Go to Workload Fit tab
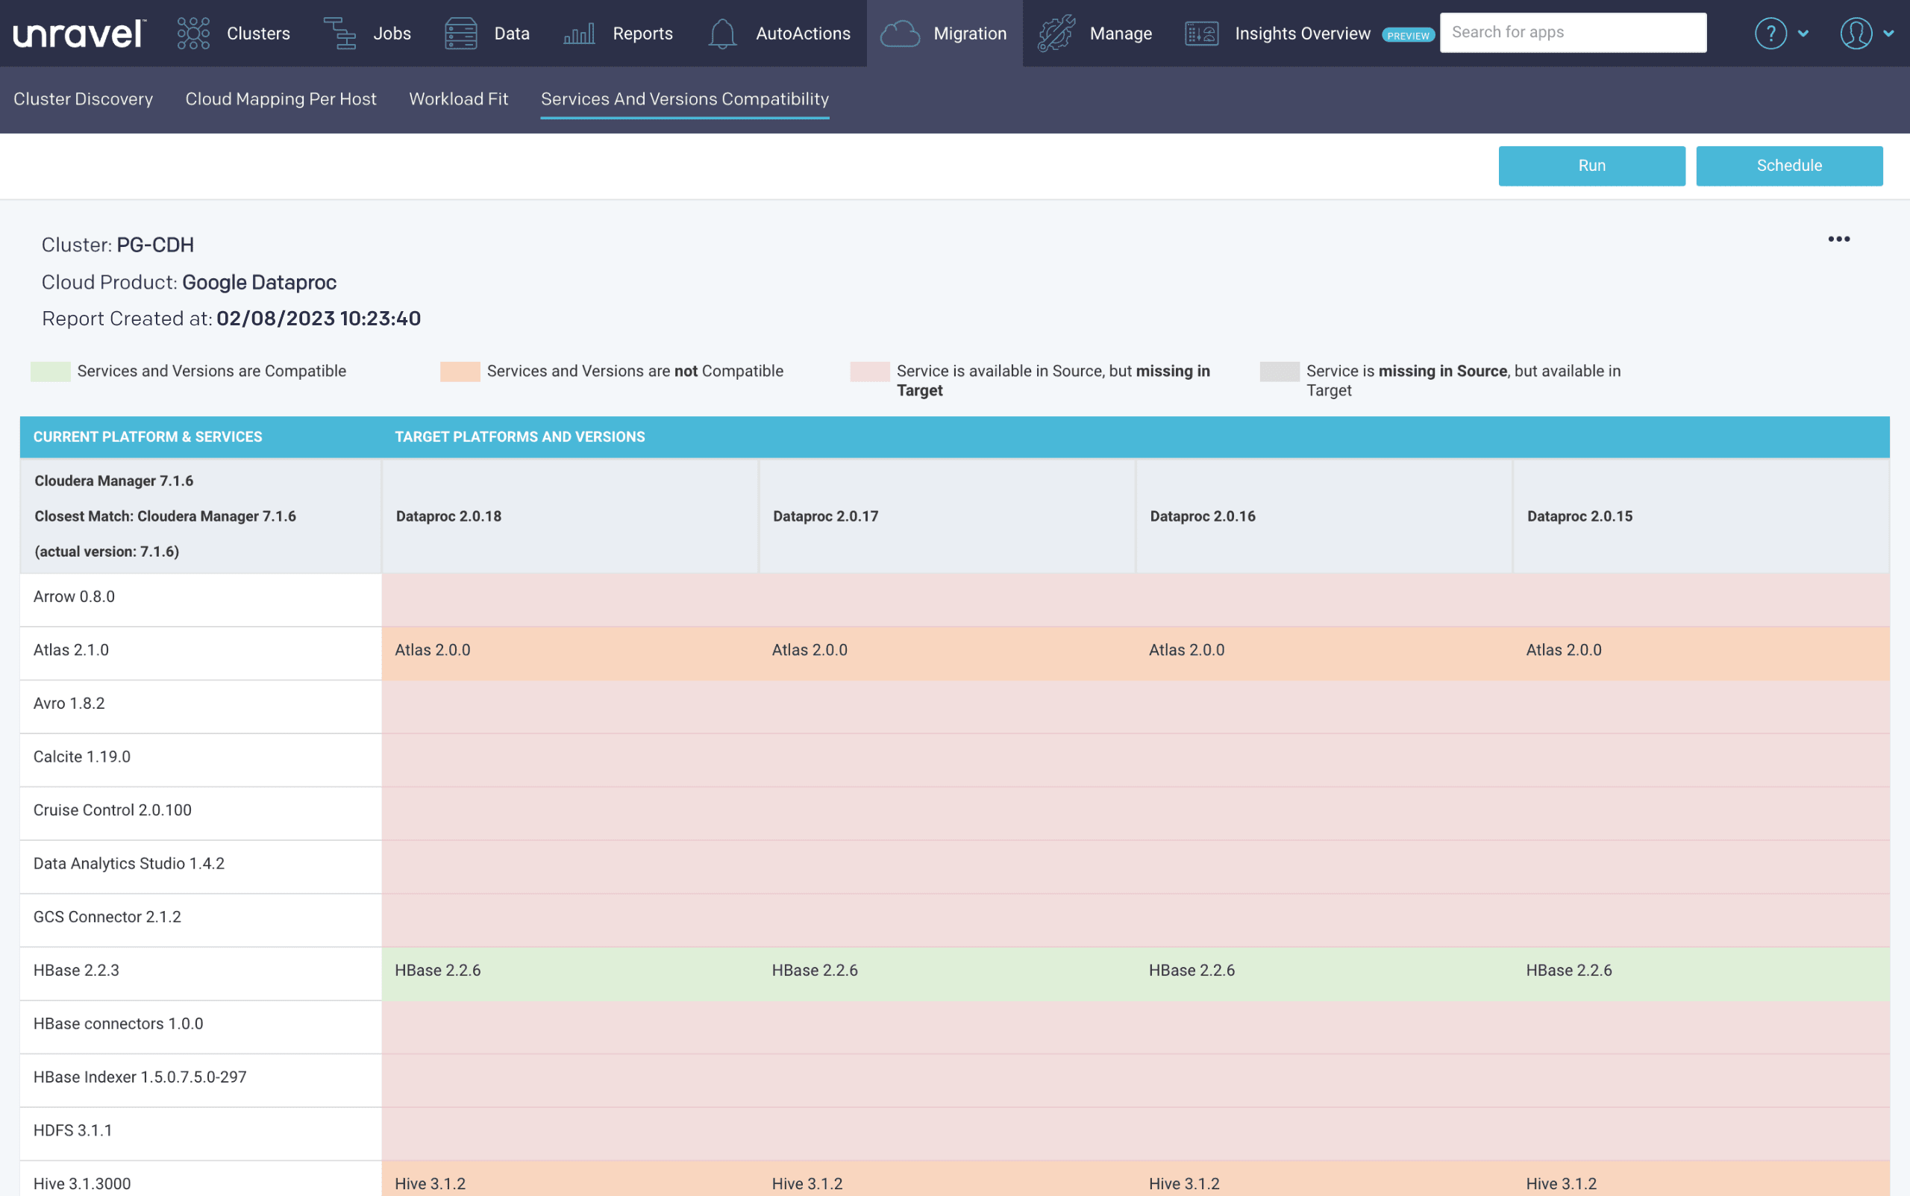Screen dimensions: 1910x1196 (x=458, y=99)
